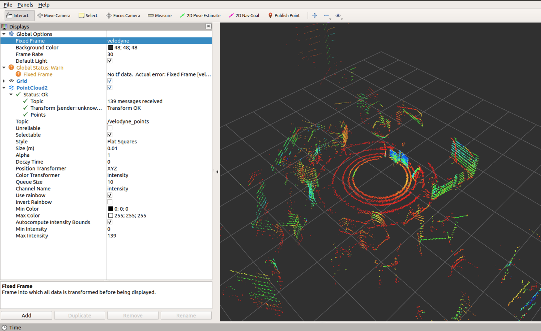Click the Publish Point tool
The image size is (541, 331).
coord(284,15)
